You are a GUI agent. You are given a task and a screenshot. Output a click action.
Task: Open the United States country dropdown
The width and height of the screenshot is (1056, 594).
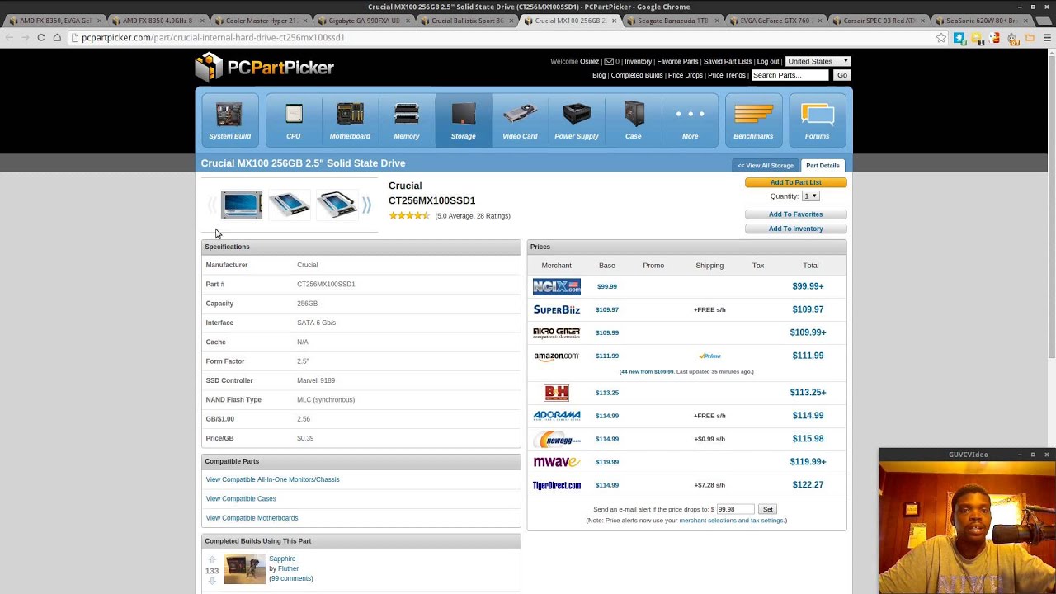pyautogui.click(x=818, y=61)
